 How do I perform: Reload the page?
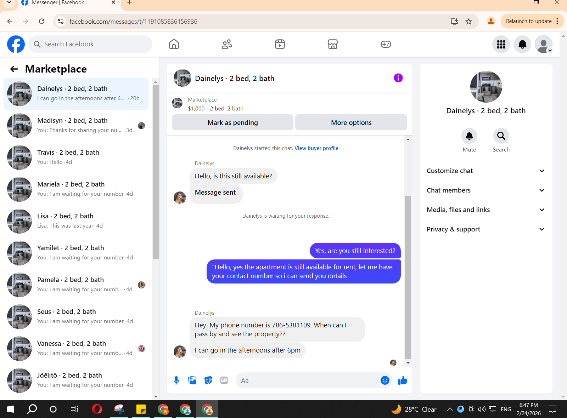(42, 21)
